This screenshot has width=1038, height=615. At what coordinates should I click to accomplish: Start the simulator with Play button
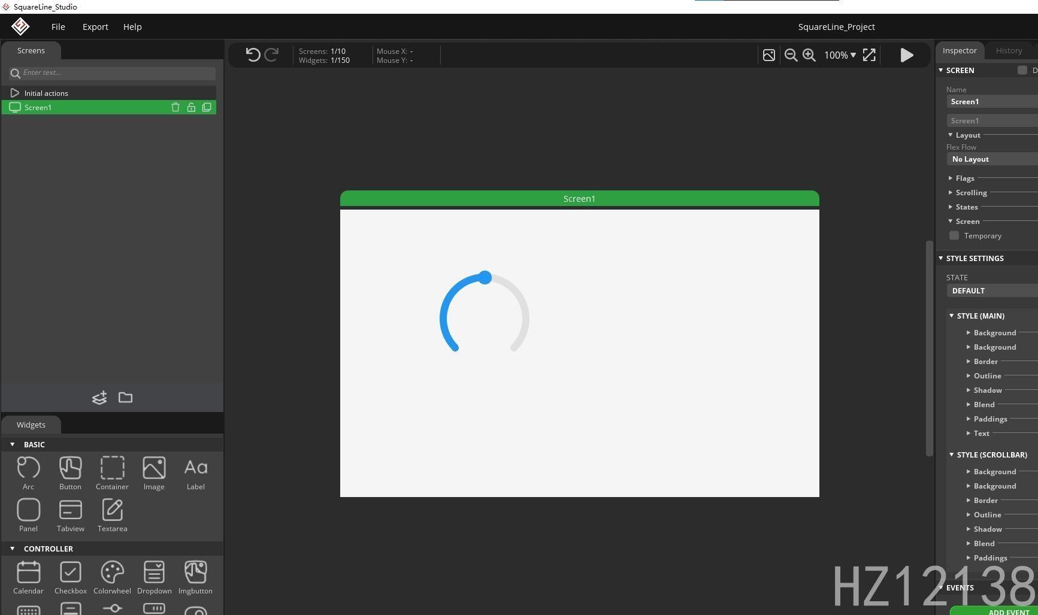tap(907, 55)
